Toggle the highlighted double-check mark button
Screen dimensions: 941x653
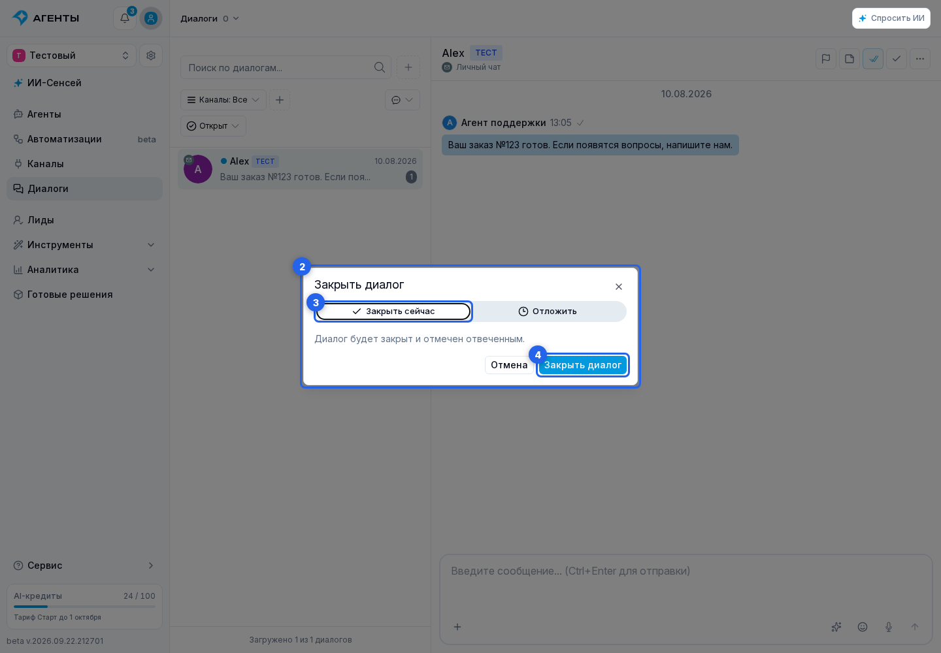[873, 59]
